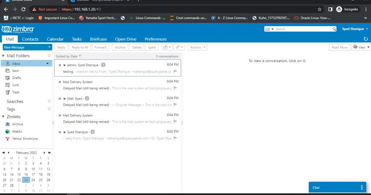Collapse the Zimlets section
The width and height of the screenshot is (371, 195).
pos(4,117)
